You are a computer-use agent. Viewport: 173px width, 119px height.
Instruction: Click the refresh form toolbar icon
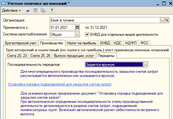click(x=35, y=10)
